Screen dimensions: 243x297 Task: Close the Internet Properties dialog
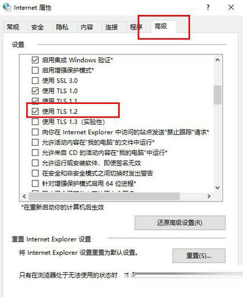(x=231, y=7)
